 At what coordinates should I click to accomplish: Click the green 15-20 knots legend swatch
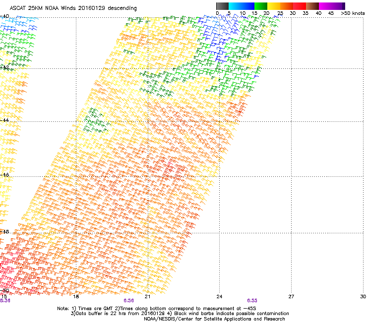pos(261,6)
